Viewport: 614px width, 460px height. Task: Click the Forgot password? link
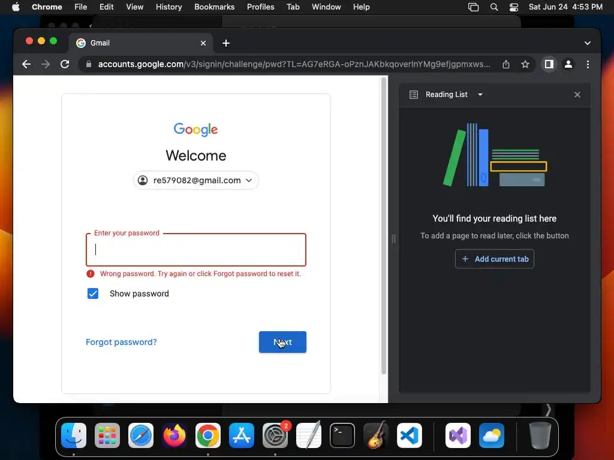pos(121,342)
